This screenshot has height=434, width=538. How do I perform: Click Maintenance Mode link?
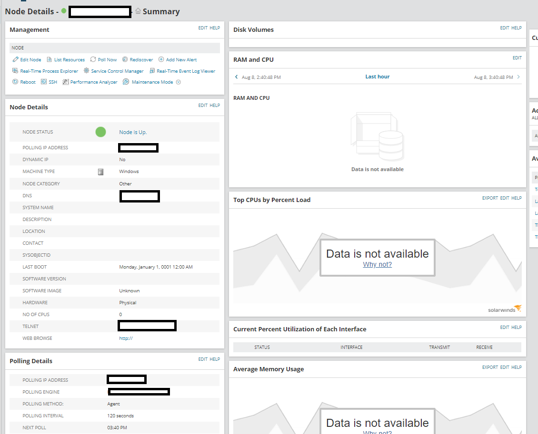[x=152, y=82]
